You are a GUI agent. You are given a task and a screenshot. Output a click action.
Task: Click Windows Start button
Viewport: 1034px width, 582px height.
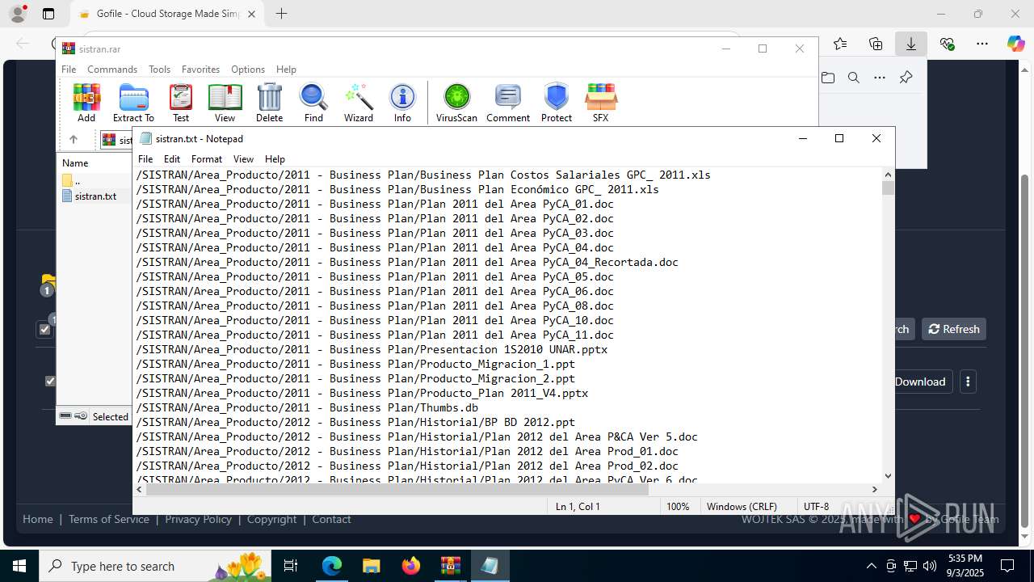(19, 566)
